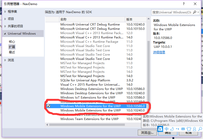Viewport: 203px width, 139px height.
Task: Select Windows IoT Extensions for UWP 10.0.10586.0
Action: [x=96, y=98]
